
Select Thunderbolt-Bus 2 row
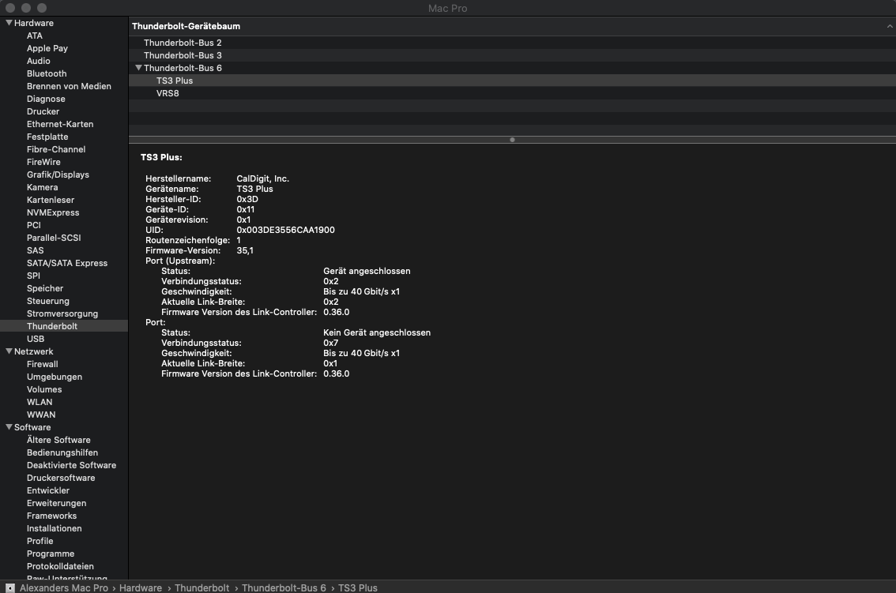(x=512, y=43)
